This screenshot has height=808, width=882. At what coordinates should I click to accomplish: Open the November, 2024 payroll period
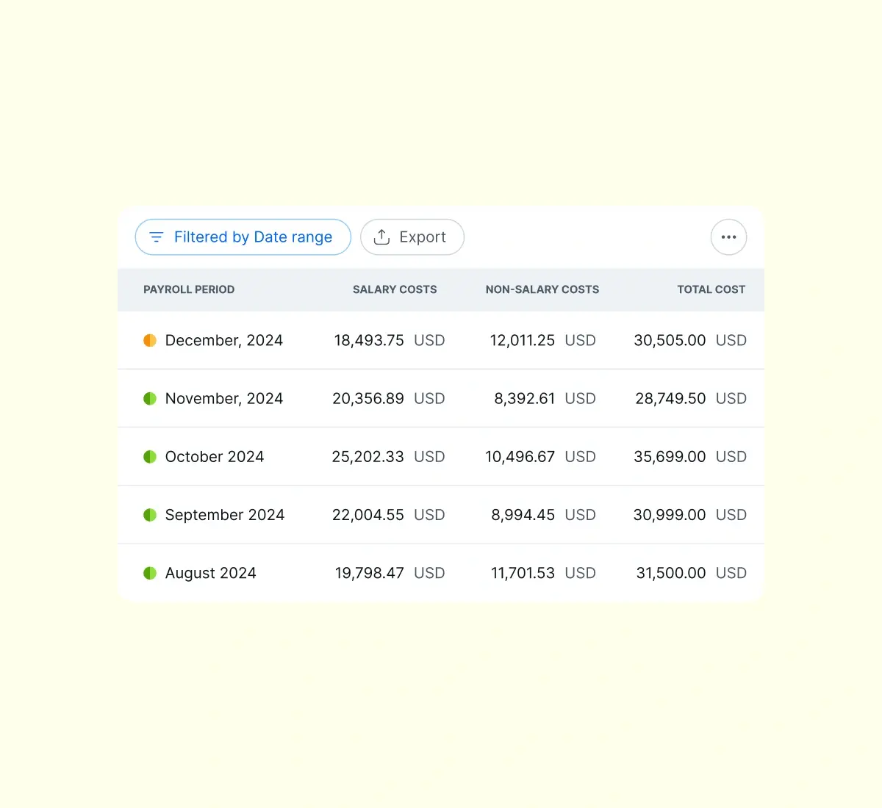pyautogui.click(x=224, y=398)
